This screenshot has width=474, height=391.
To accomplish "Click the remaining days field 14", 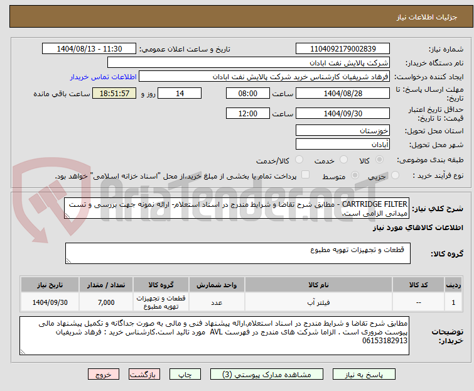I will pyautogui.click(x=180, y=93).
